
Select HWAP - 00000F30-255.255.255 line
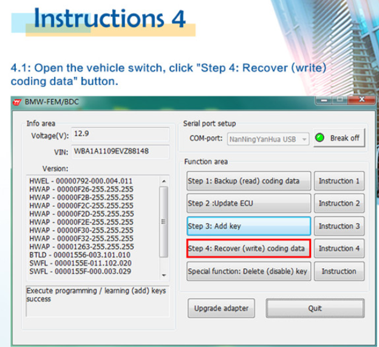81,231
